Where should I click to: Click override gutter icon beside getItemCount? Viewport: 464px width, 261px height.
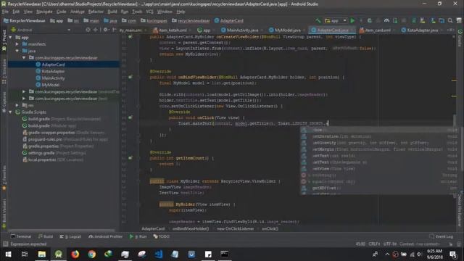click(x=130, y=158)
